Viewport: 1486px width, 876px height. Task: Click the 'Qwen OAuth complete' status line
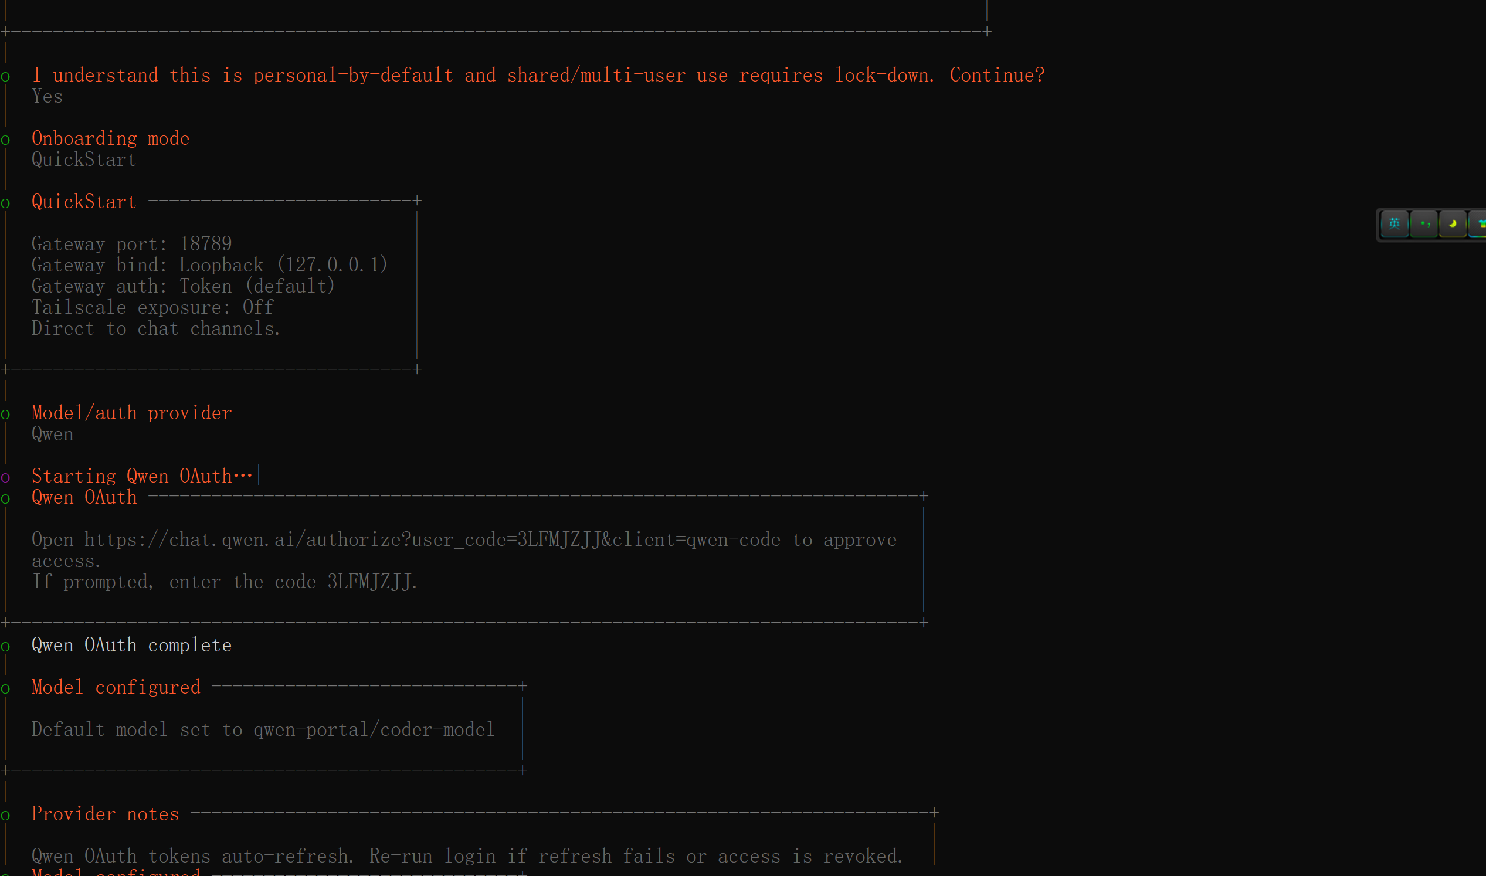pyautogui.click(x=131, y=645)
